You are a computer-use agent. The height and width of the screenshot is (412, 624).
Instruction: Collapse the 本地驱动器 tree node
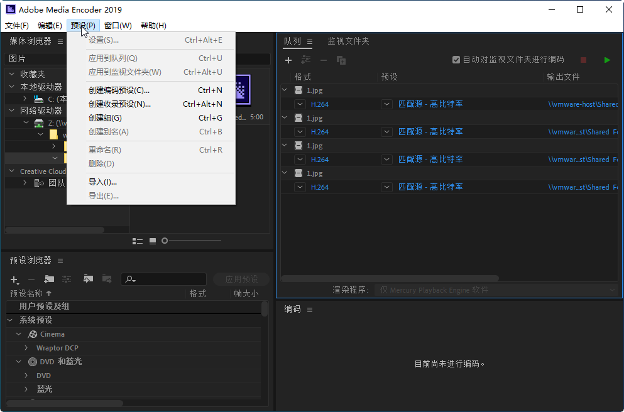pyautogui.click(x=11, y=87)
